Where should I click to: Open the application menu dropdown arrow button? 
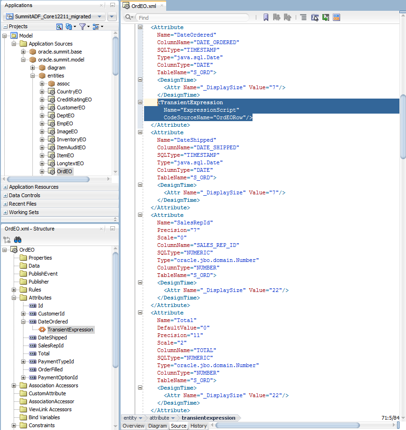tap(112, 16)
